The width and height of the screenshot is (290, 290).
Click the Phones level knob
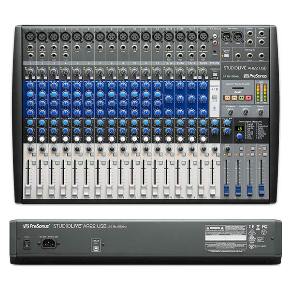point(261,112)
